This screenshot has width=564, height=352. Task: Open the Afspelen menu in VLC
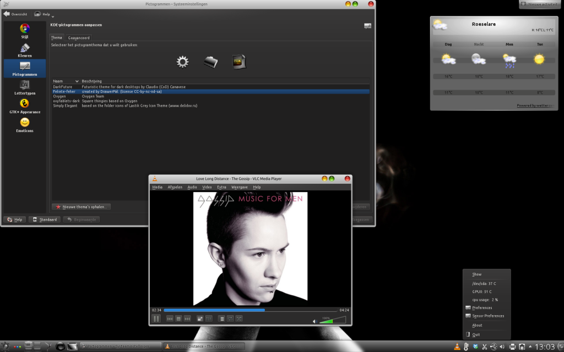(175, 187)
